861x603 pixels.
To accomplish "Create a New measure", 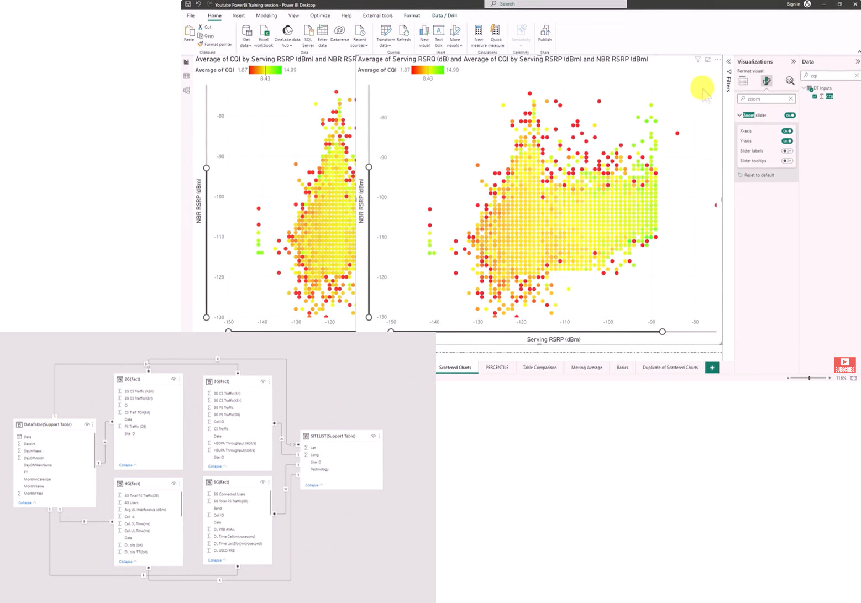I will coord(479,36).
